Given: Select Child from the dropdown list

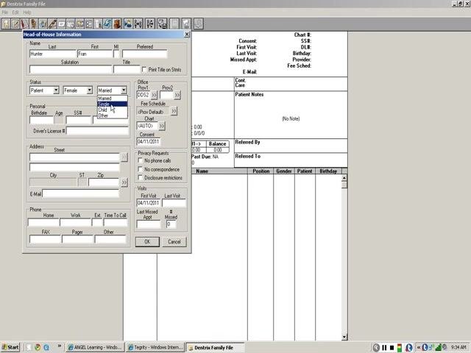Looking at the screenshot, I should [x=113, y=110].
